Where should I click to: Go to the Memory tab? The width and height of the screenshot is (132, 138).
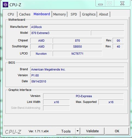(59, 14)
